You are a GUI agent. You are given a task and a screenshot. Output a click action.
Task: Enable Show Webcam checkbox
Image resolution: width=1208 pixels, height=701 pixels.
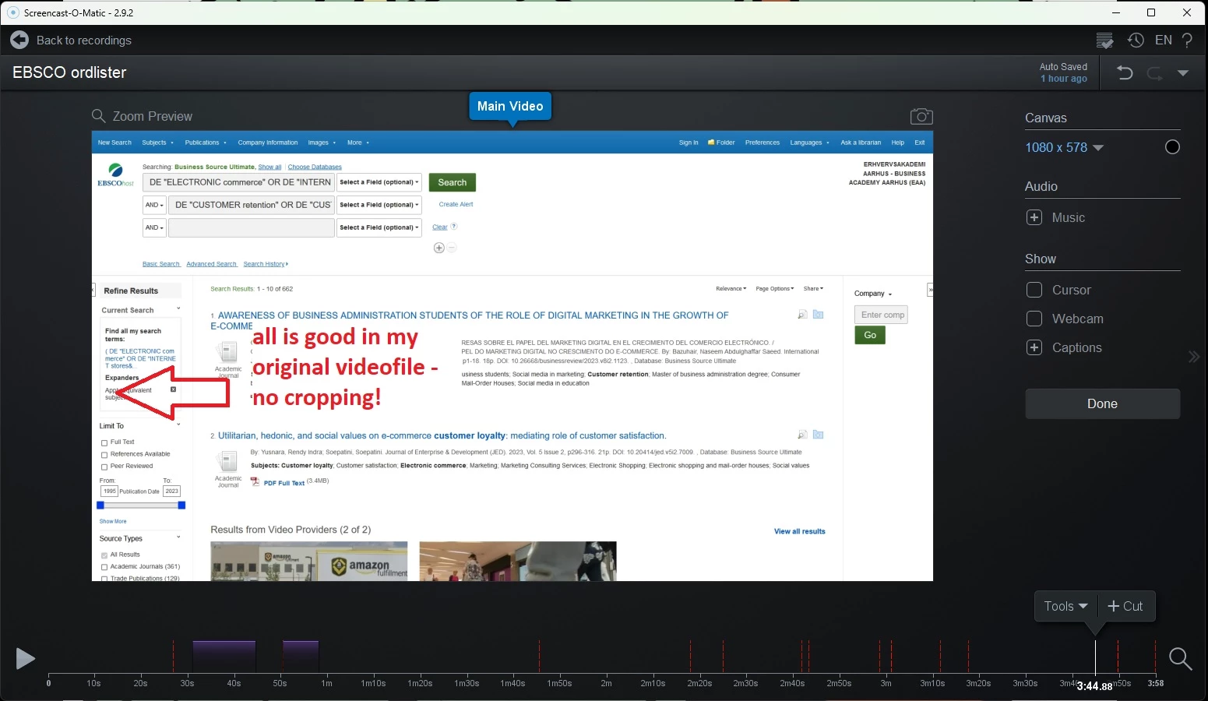click(1034, 319)
